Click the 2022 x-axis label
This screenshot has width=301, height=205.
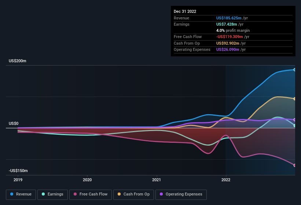(x=226, y=180)
